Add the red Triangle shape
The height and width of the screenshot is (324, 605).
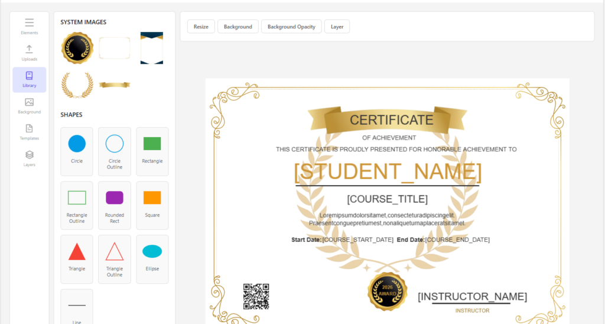77,258
